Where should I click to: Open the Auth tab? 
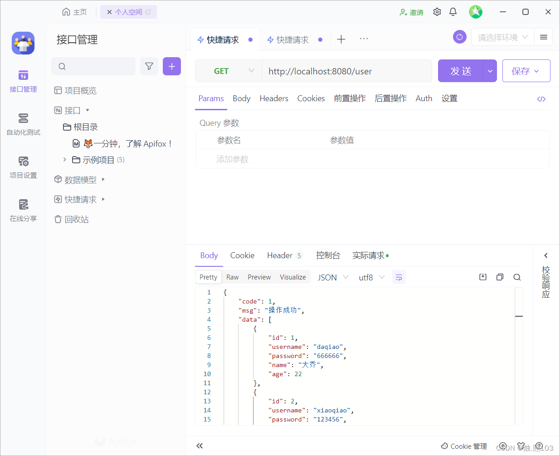point(424,98)
